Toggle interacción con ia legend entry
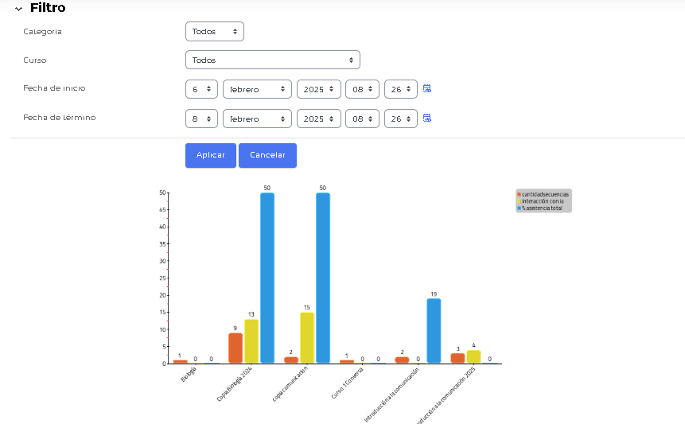This screenshot has height=424, width=685. [x=542, y=201]
